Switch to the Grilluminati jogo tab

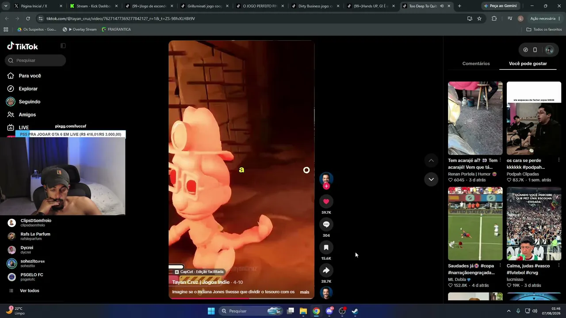pos(205,6)
